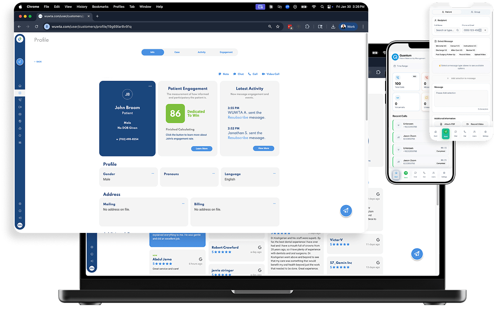Open the video camera icon in sidebar

[20, 107]
